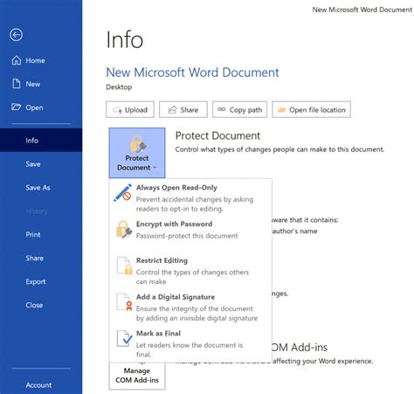The width and height of the screenshot is (414, 394).
Task: Click the page lock icon for Restrict Editing
Action: (124, 266)
